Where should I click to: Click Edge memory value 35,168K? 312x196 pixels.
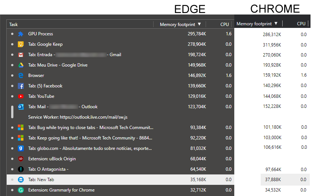coord(198,180)
